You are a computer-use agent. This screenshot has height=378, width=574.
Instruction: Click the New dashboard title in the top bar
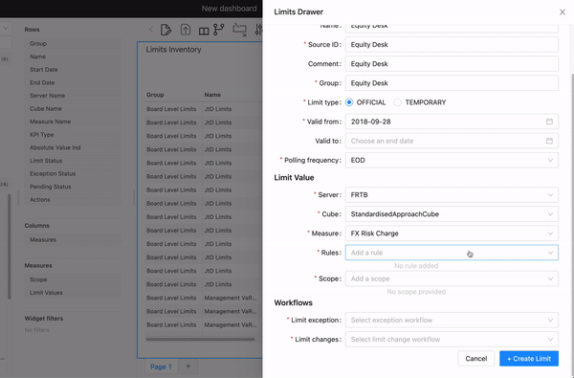230,9
